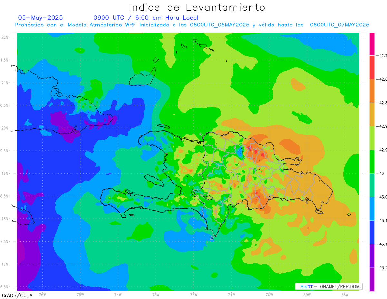
Task: Click the '18N' latitude label
Action: [x=5, y=219]
